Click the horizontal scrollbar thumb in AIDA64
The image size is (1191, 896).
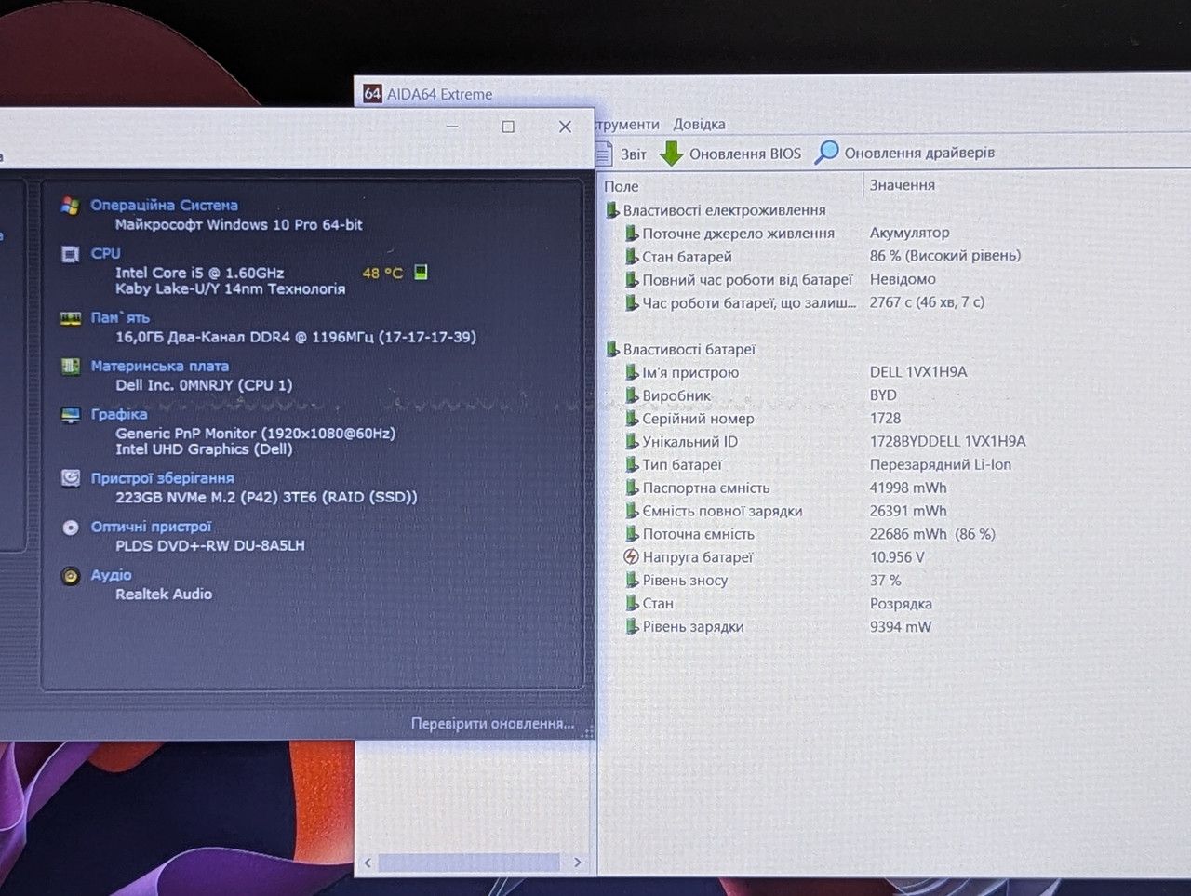(469, 863)
